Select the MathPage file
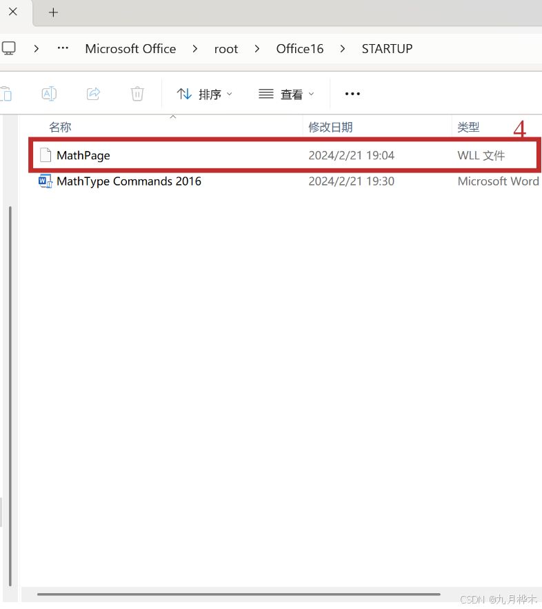The width and height of the screenshot is (542, 609). (x=83, y=155)
